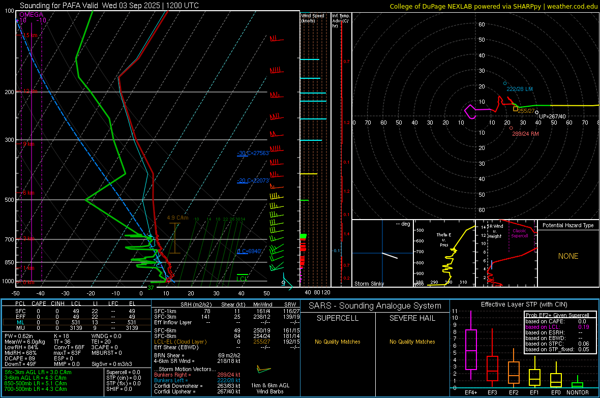
Task: Click the Theta-E v. Pres inset title
Action: [x=444, y=240]
